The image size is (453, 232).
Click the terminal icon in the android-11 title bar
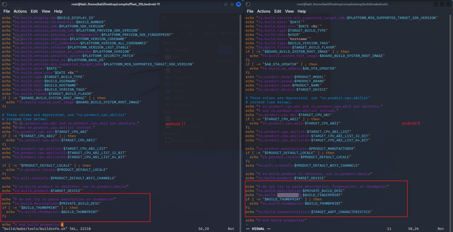tap(4, 4)
